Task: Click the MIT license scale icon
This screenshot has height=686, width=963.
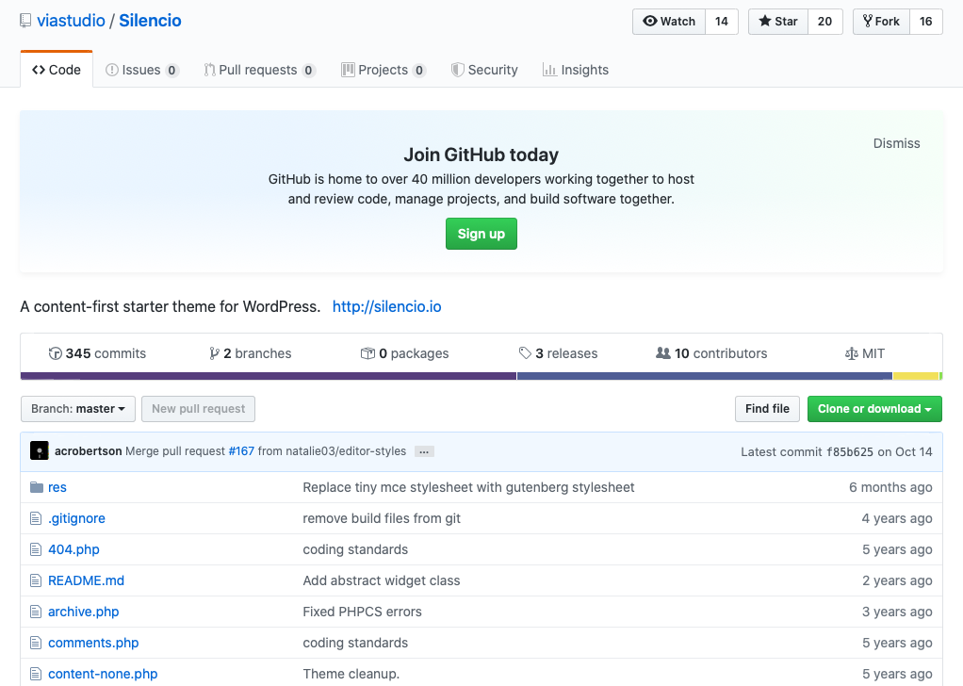Action: [x=851, y=353]
